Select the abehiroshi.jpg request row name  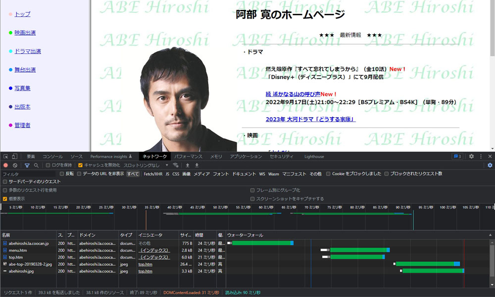21,271
